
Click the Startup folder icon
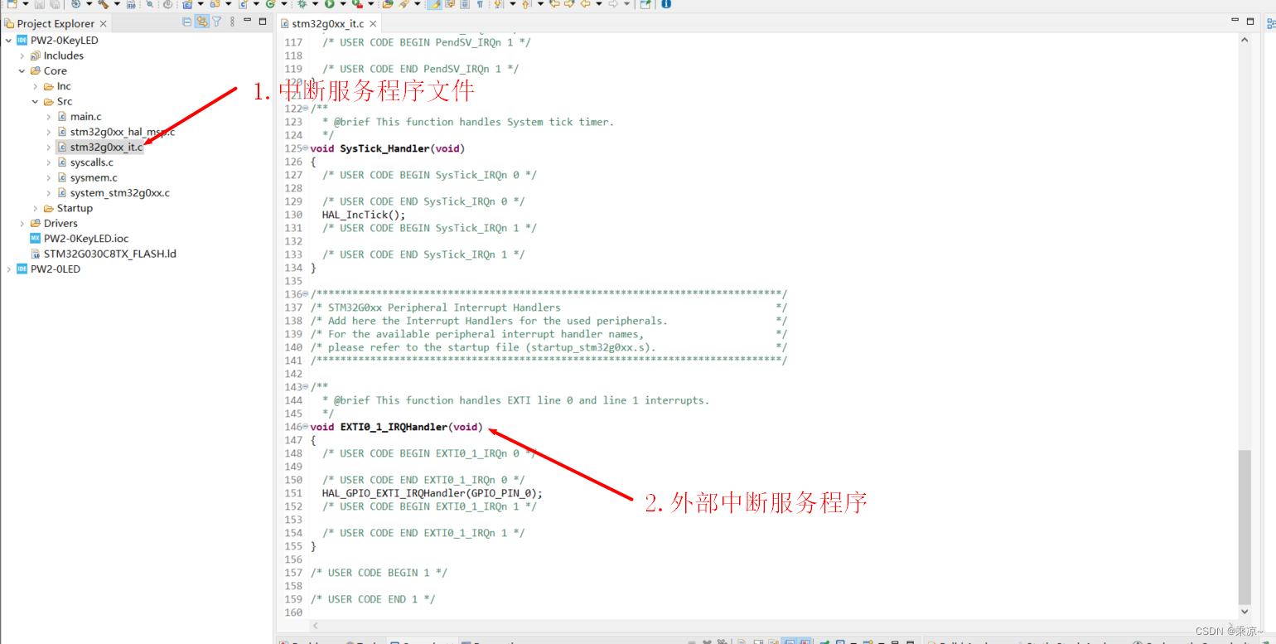(48, 208)
